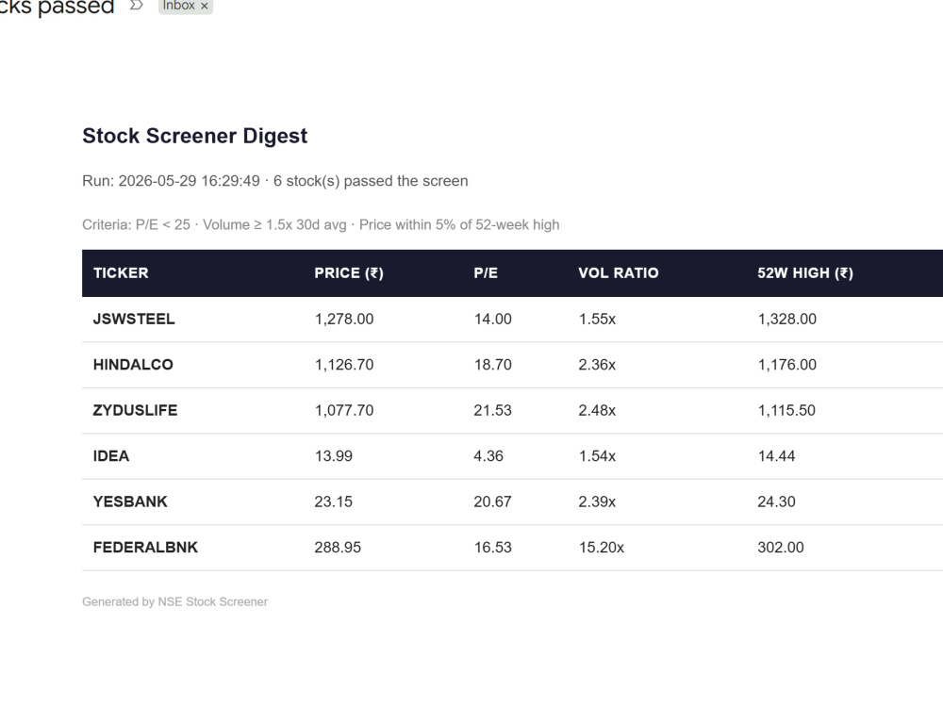
Task: Click IDEA volume ratio 1.54x
Action: tap(597, 456)
